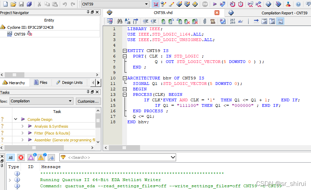Toggle the highlighted X icon beside project dropdown

click(x=155, y=4)
